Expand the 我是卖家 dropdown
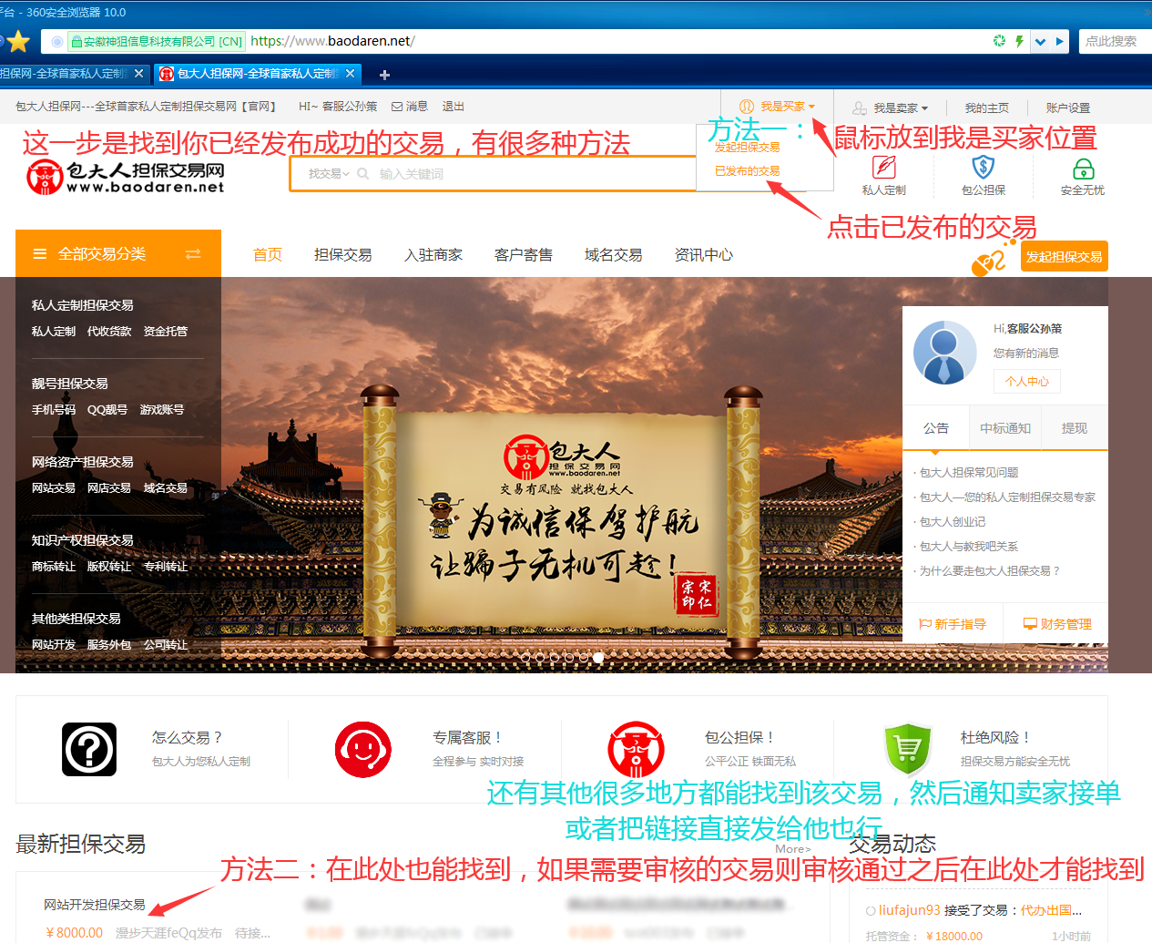 pos(896,106)
